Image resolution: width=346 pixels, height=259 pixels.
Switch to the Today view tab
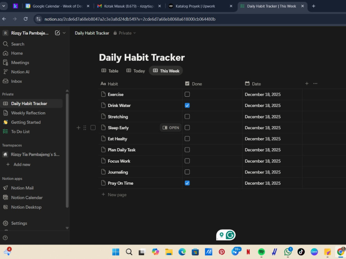pos(136,71)
